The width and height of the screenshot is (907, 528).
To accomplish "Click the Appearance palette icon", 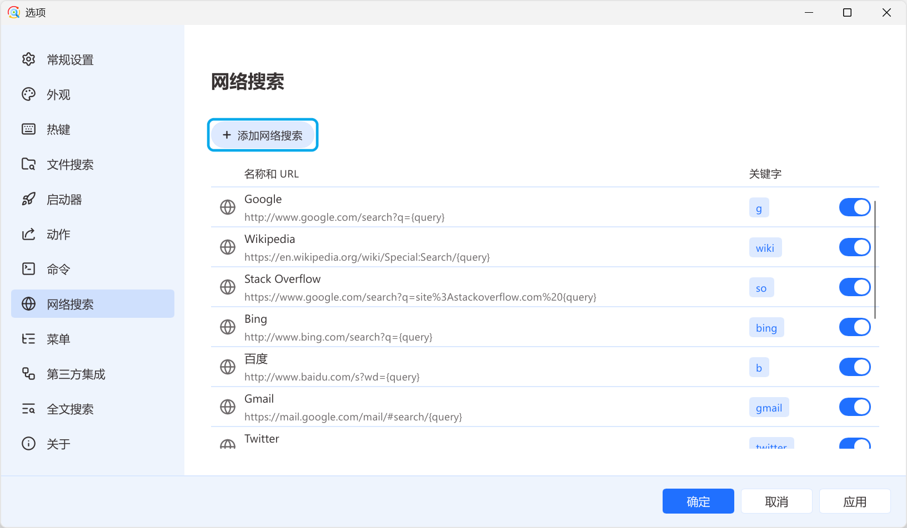I will coord(28,94).
